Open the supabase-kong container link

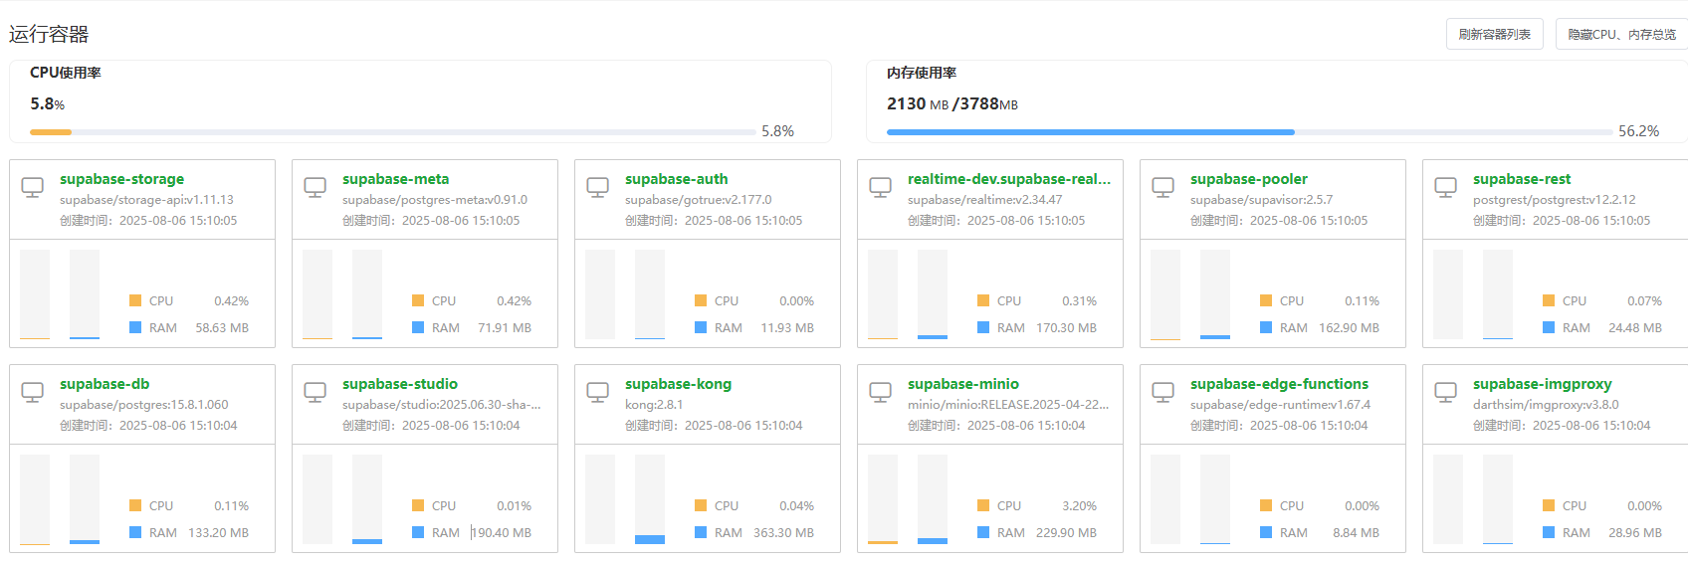(x=678, y=384)
